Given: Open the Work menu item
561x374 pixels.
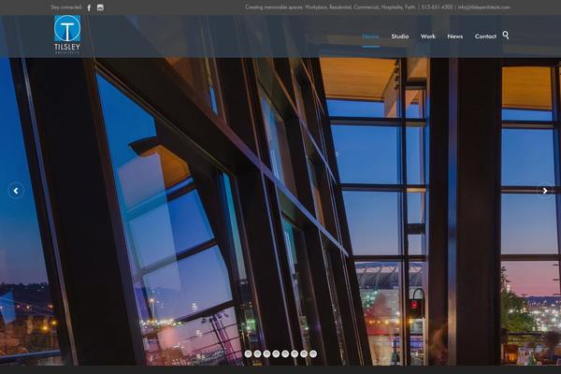Looking at the screenshot, I should tap(428, 36).
